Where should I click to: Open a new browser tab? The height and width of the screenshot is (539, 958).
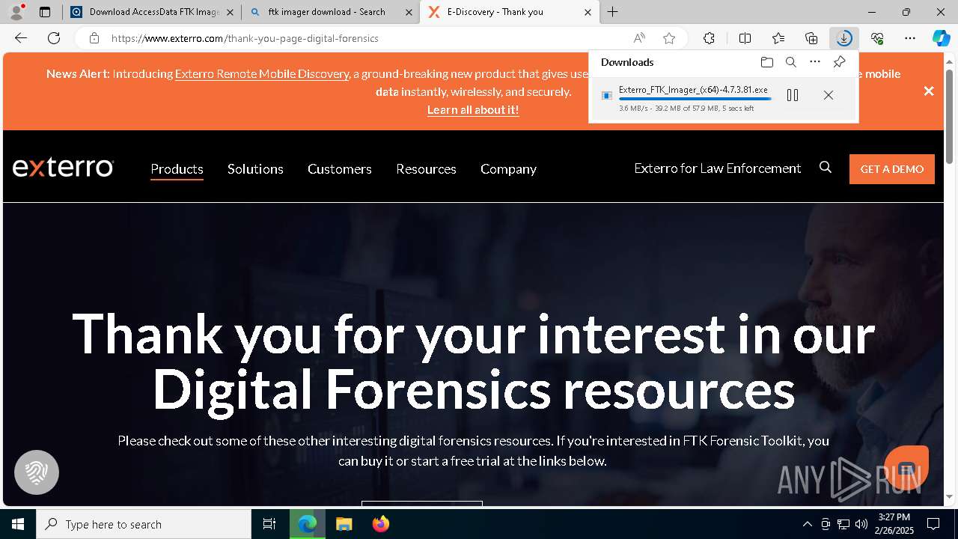612,12
